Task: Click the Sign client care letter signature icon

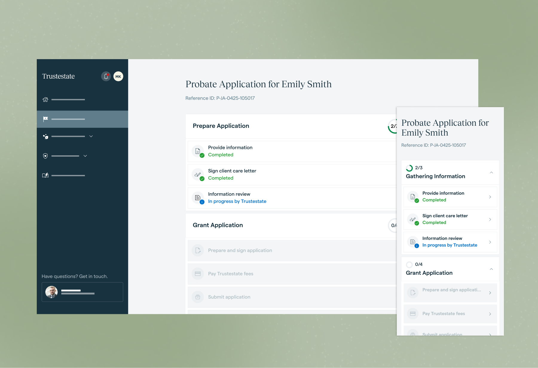Action: (198, 174)
